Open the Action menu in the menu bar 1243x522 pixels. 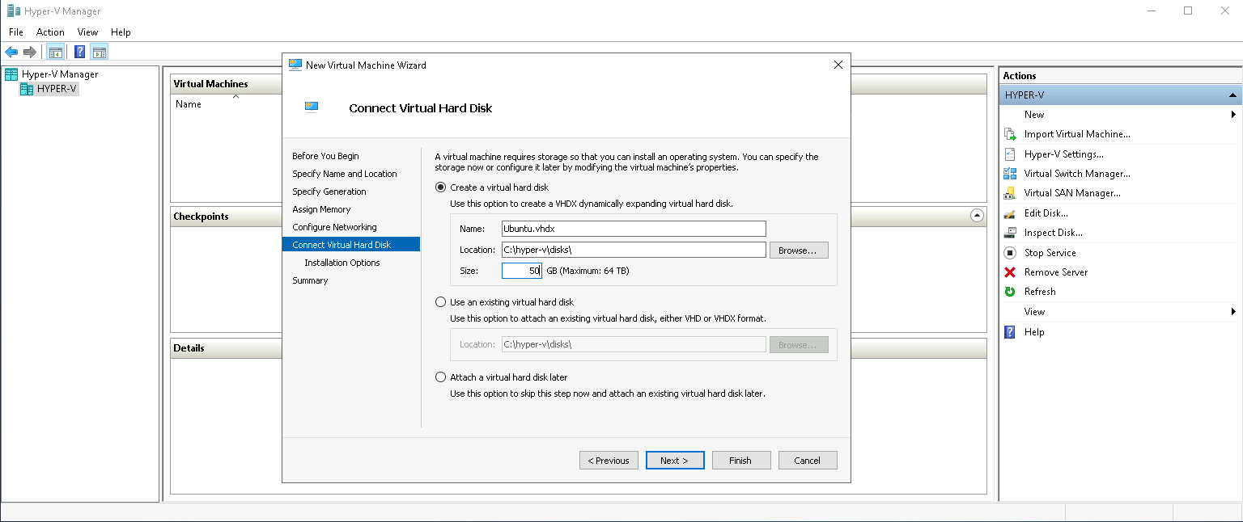tap(50, 32)
